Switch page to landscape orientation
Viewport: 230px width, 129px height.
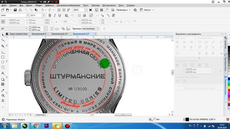(x=57, y=29)
